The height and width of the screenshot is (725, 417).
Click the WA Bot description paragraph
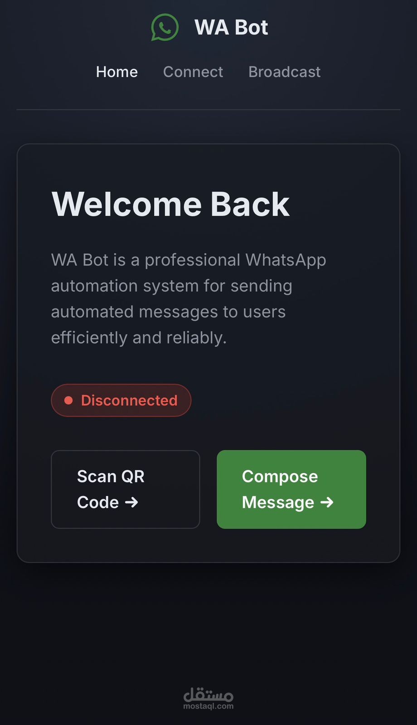click(x=189, y=299)
